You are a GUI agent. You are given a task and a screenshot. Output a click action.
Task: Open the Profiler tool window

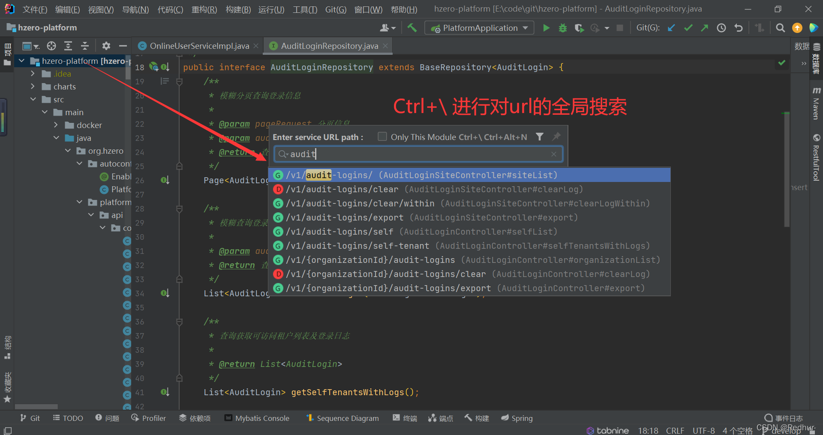[148, 418]
